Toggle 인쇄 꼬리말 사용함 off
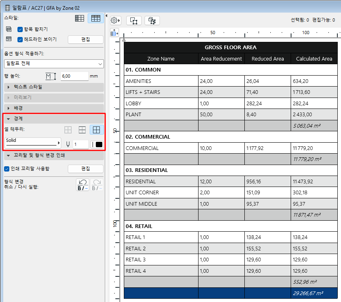 [6, 169]
